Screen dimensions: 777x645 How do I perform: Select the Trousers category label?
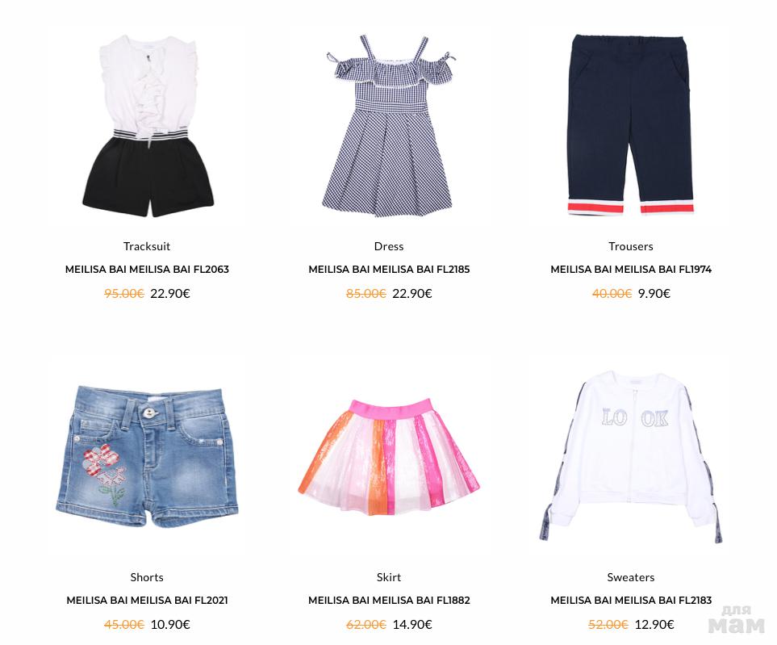point(631,246)
